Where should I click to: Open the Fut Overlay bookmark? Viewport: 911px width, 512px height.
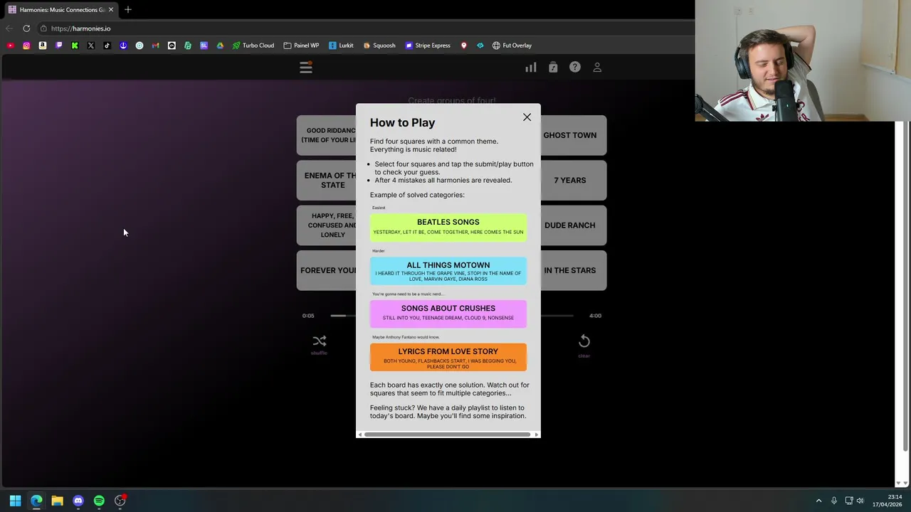[512, 46]
